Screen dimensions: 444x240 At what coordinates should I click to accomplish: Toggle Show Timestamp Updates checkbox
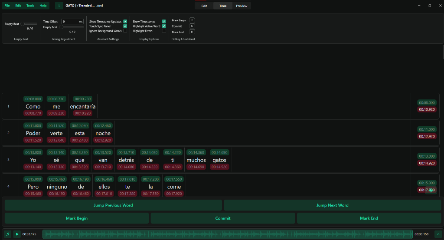[x=125, y=22]
